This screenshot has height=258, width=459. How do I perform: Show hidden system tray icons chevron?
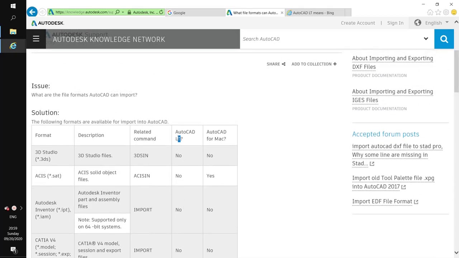tap(21, 208)
